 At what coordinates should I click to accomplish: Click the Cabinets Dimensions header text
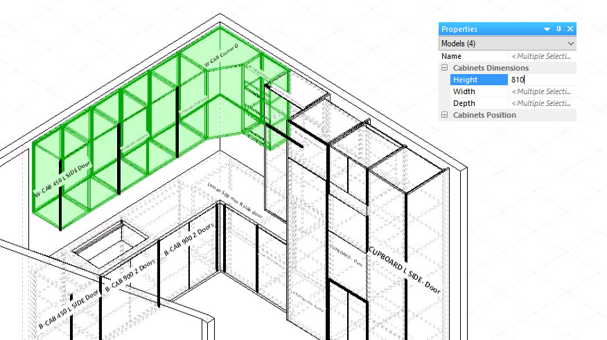point(491,68)
